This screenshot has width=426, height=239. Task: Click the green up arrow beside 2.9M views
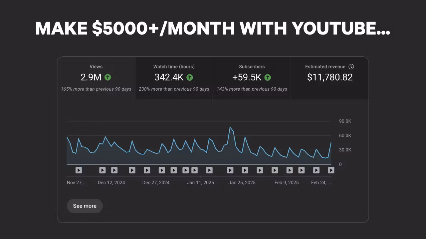pyautogui.click(x=107, y=77)
